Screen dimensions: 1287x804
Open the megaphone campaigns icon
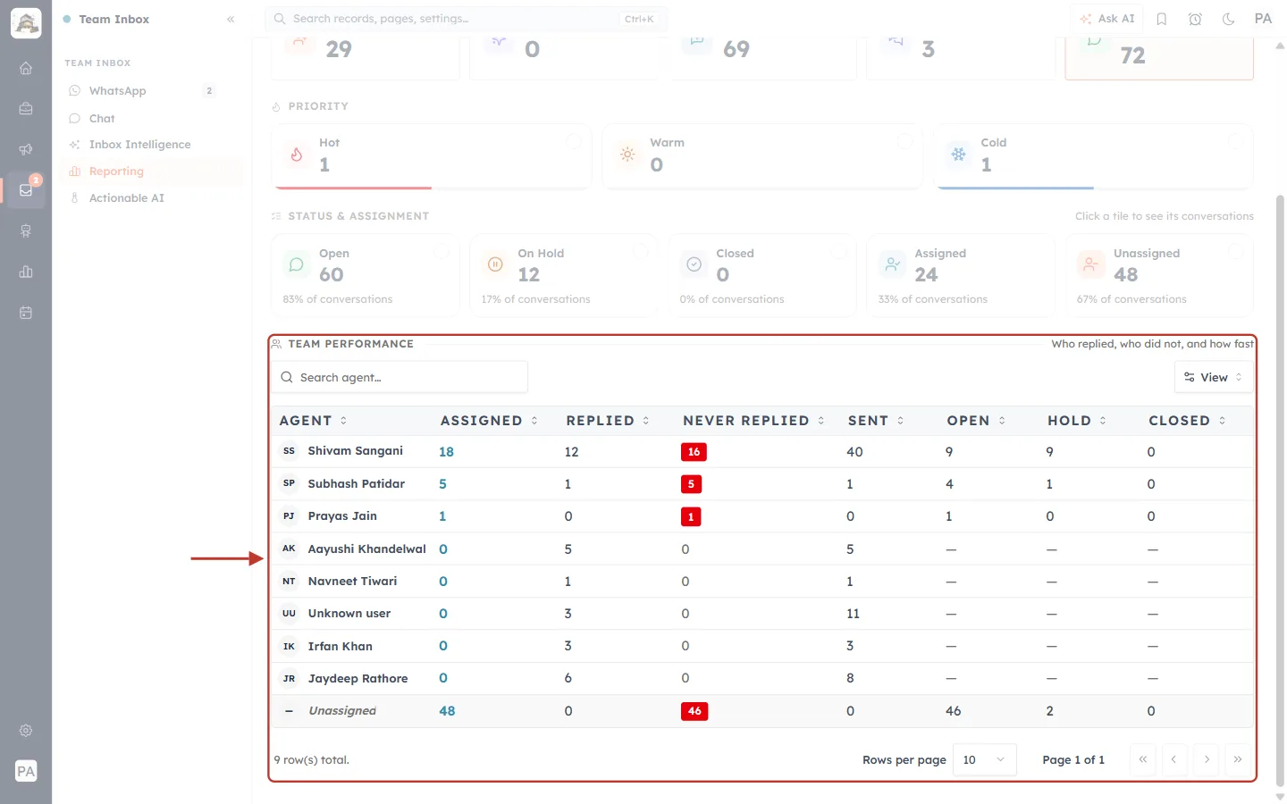(x=26, y=149)
